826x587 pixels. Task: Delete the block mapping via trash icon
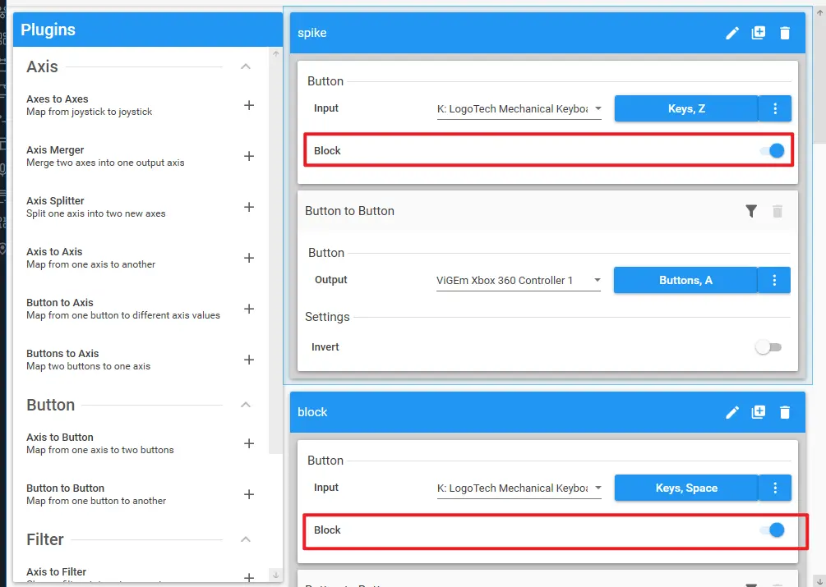(x=785, y=412)
